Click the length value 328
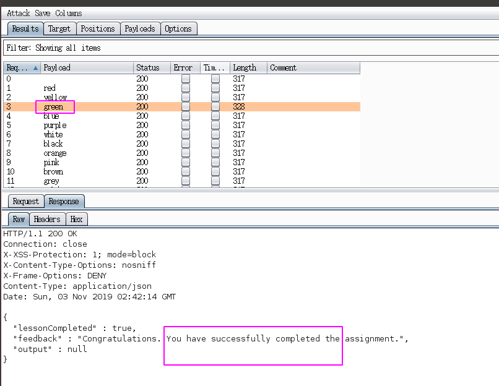 coord(239,106)
